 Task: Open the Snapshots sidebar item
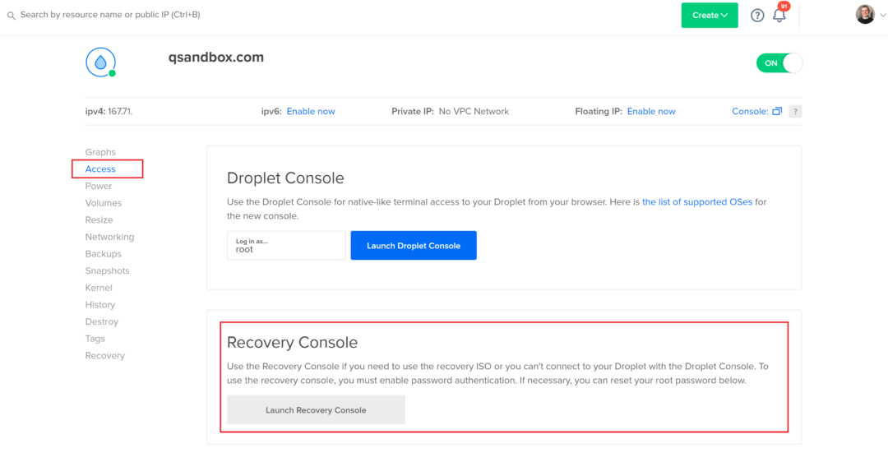coord(107,270)
